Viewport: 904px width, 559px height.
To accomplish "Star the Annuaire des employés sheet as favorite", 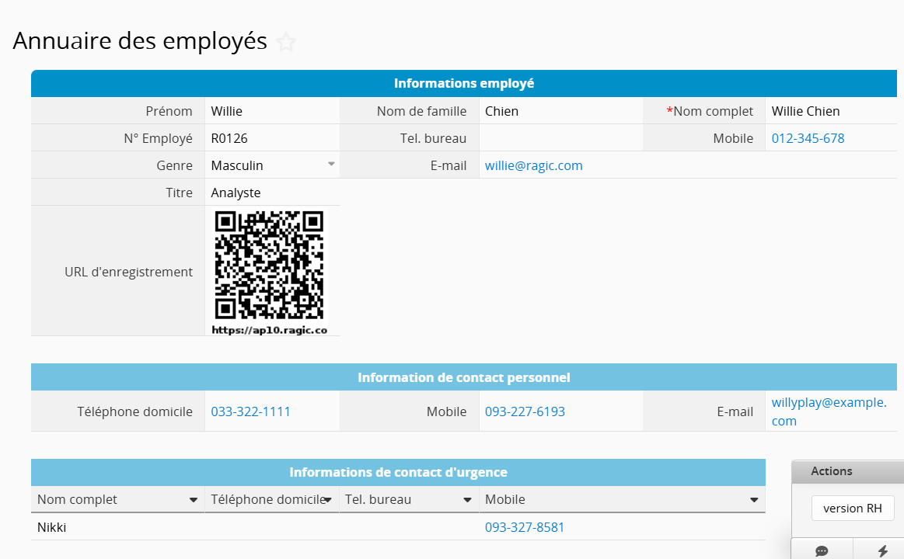I will pyautogui.click(x=286, y=43).
